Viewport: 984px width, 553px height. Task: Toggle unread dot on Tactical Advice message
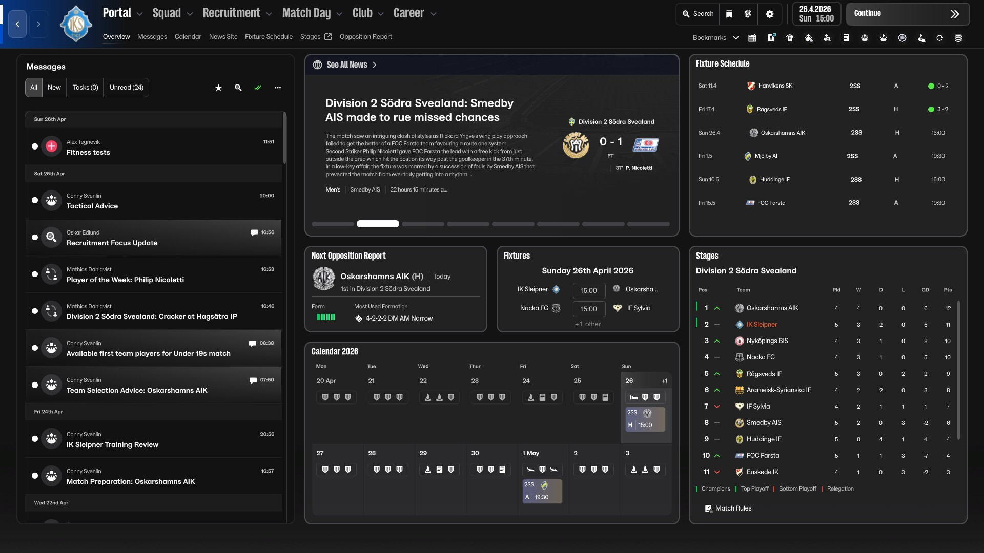[x=35, y=200]
